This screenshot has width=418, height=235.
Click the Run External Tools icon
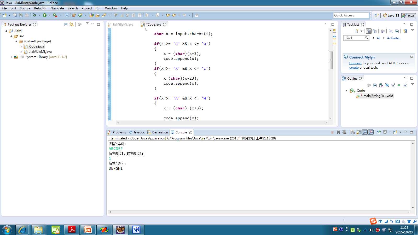(x=55, y=15)
